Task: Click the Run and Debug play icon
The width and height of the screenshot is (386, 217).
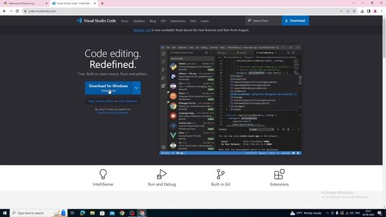Action: (162, 174)
